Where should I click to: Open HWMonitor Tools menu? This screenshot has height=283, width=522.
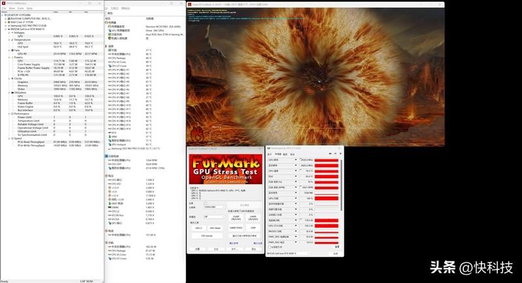tap(21, 8)
